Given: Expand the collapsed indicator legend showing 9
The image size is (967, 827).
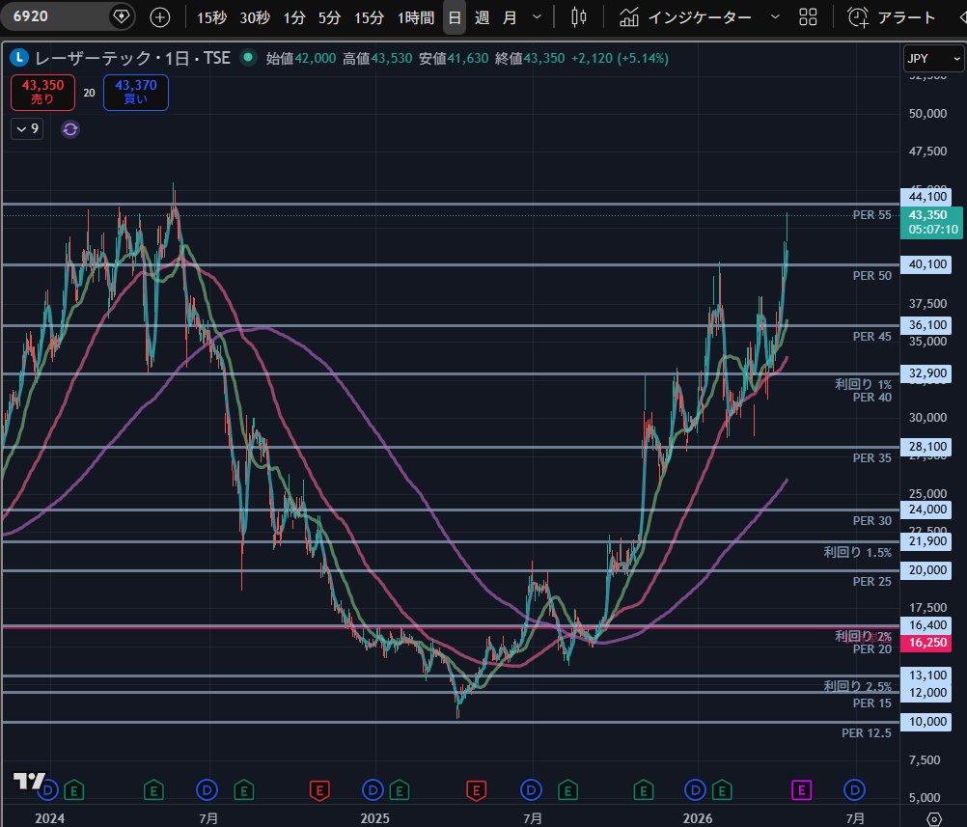Looking at the screenshot, I should (x=27, y=129).
